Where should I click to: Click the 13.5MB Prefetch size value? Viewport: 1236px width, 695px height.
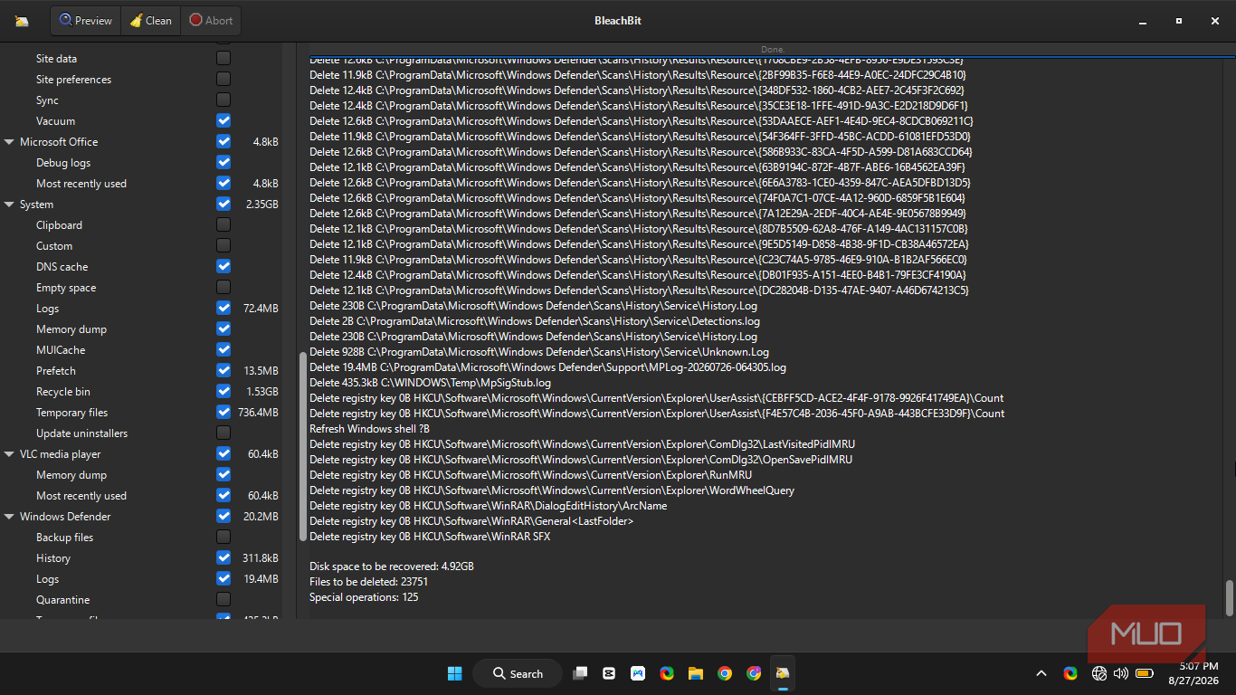[x=261, y=371]
